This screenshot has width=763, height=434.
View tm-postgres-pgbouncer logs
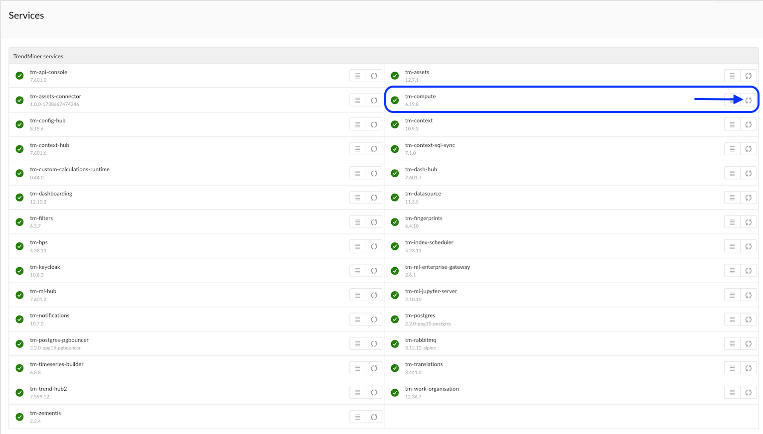357,344
